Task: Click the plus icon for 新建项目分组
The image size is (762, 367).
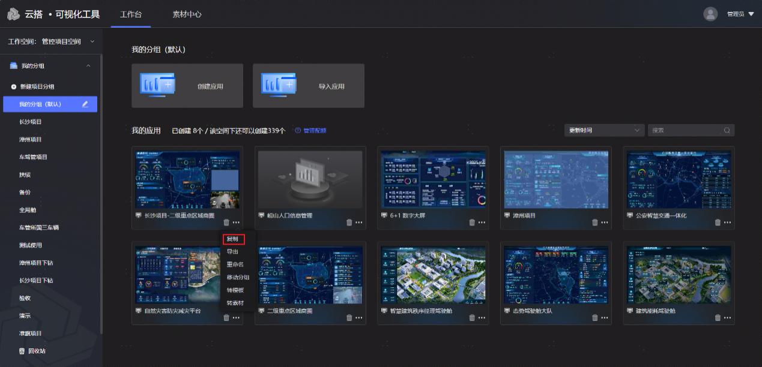Action: (x=14, y=87)
